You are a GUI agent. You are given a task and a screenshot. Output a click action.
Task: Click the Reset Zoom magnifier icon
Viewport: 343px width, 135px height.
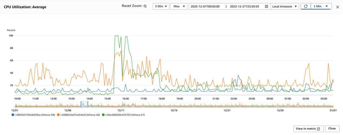tap(145, 6)
